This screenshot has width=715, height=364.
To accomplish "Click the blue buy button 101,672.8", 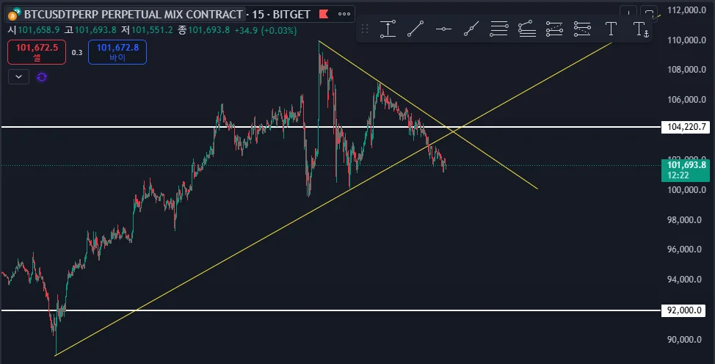I will click(x=117, y=52).
